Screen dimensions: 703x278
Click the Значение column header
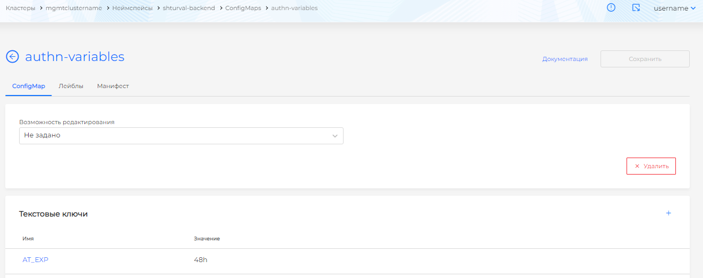pos(207,239)
